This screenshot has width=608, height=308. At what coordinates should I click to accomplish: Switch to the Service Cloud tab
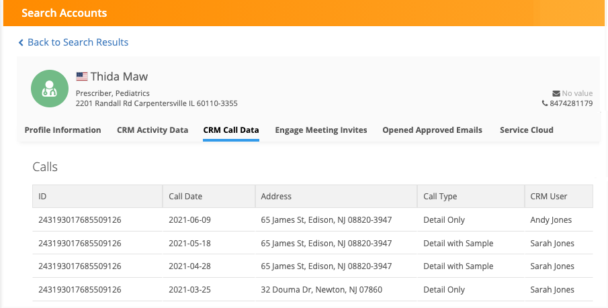[526, 130]
